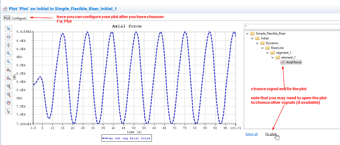Click the Fix plot link
The width and height of the screenshot is (340, 145).
(271, 134)
